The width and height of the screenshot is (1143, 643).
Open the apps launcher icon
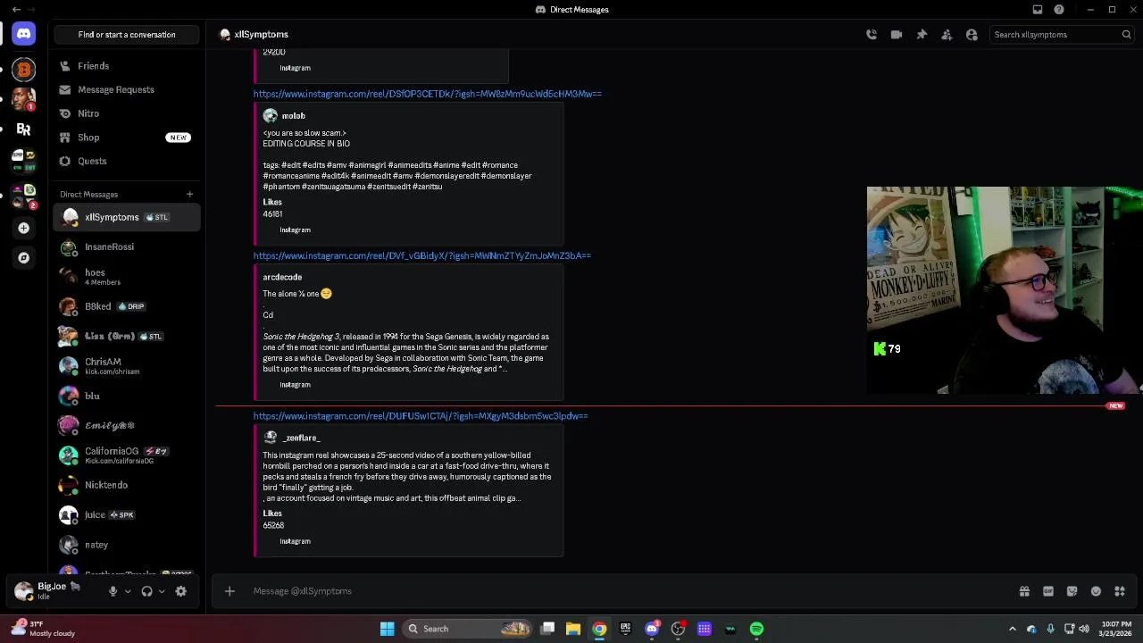pyautogui.click(x=1120, y=590)
